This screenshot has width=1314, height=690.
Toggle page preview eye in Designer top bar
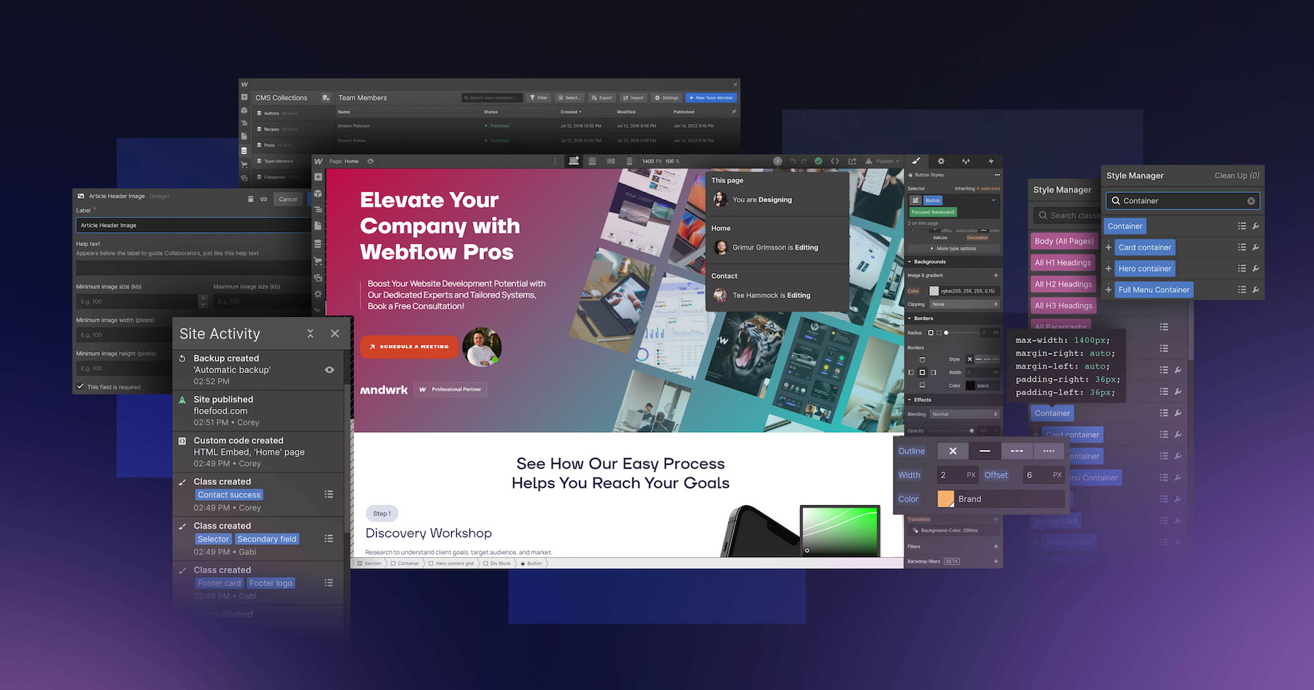370,161
